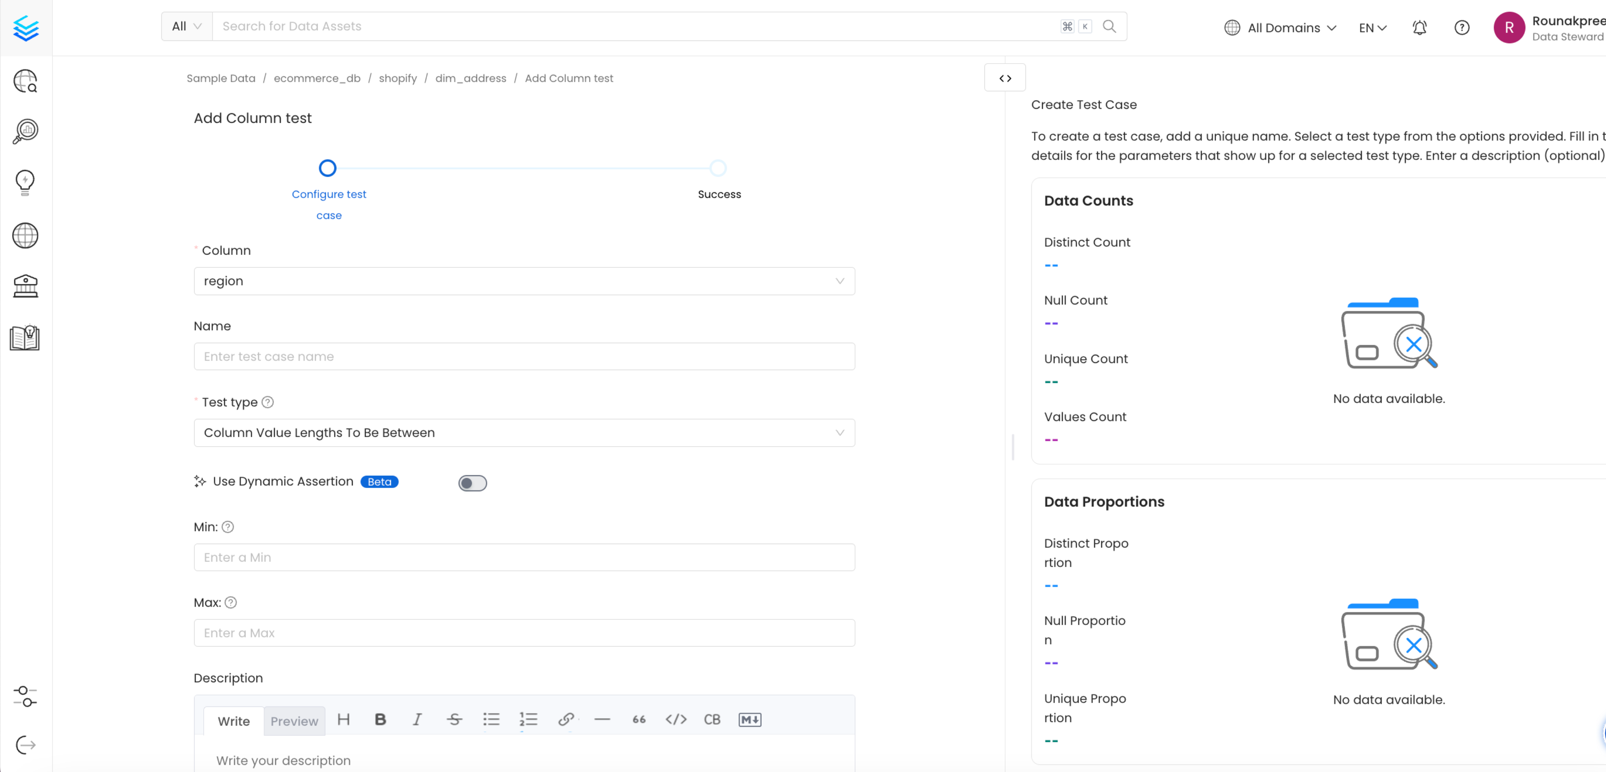The height and width of the screenshot is (772, 1606).
Task: Navigate to shopify in the breadcrumb
Action: [x=398, y=78]
